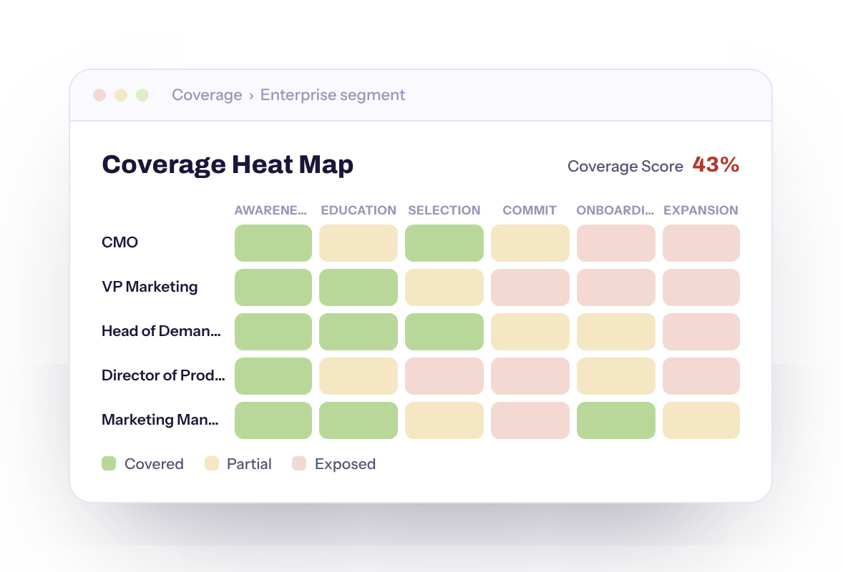This screenshot has height=572, width=843.
Task: Click the green Covered legend swatch
Action: coord(109,463)
